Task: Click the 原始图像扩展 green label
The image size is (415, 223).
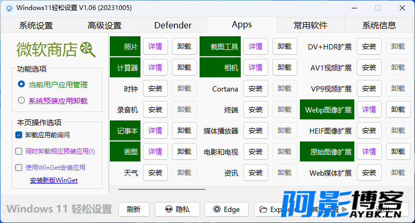Action: point(327,152)
